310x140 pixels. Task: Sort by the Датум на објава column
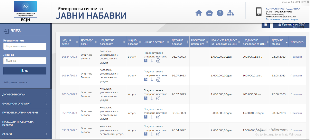click(280, 42)
